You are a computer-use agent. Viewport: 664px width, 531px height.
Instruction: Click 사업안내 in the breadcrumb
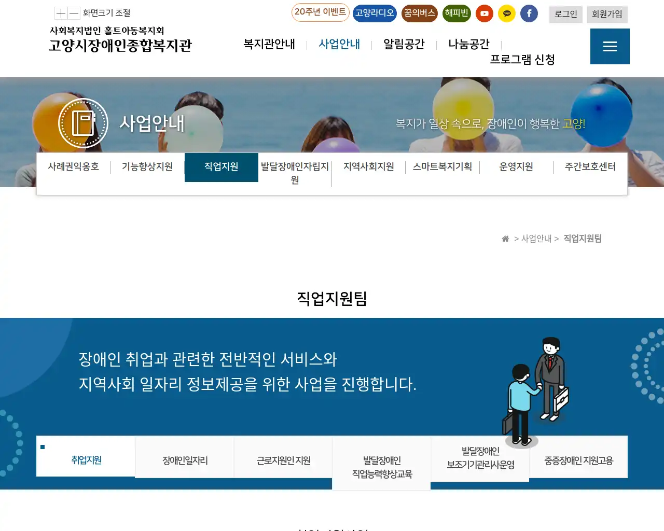click(x=536, y=239)
